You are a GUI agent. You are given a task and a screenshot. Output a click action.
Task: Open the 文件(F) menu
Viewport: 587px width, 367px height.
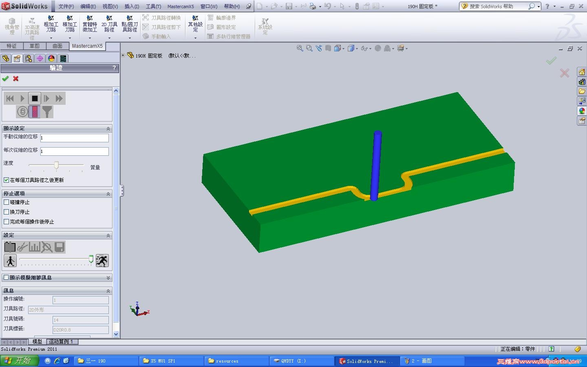[66, 7]
